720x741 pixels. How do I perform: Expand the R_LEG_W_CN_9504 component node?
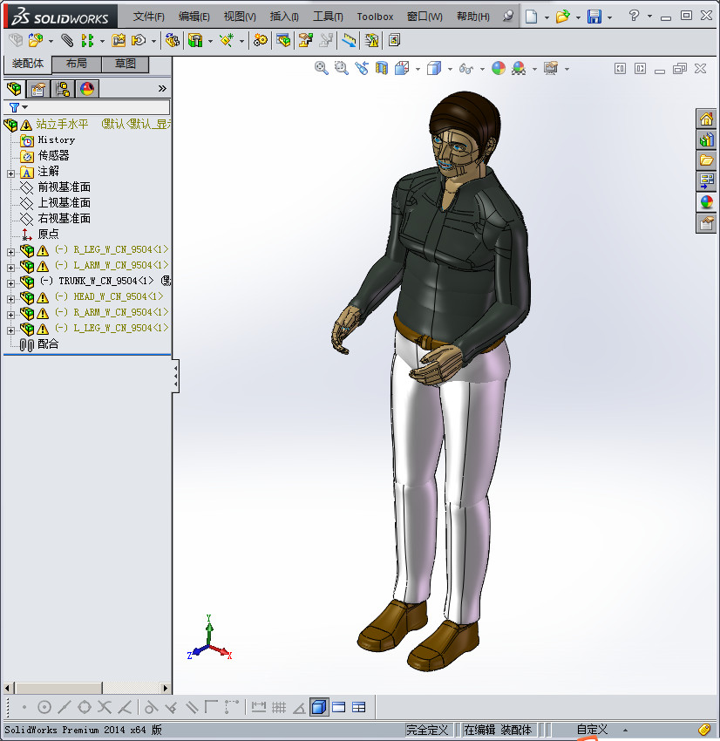10,252
